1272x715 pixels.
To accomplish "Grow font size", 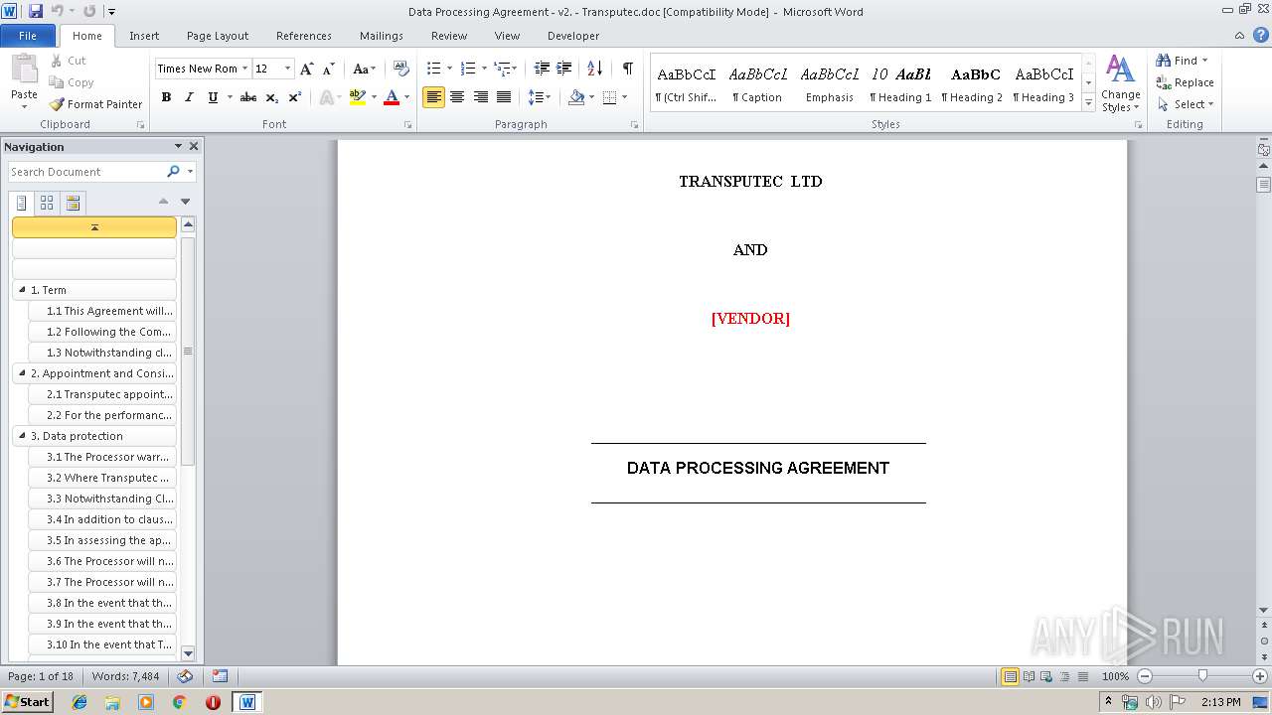I will point(306,69).
